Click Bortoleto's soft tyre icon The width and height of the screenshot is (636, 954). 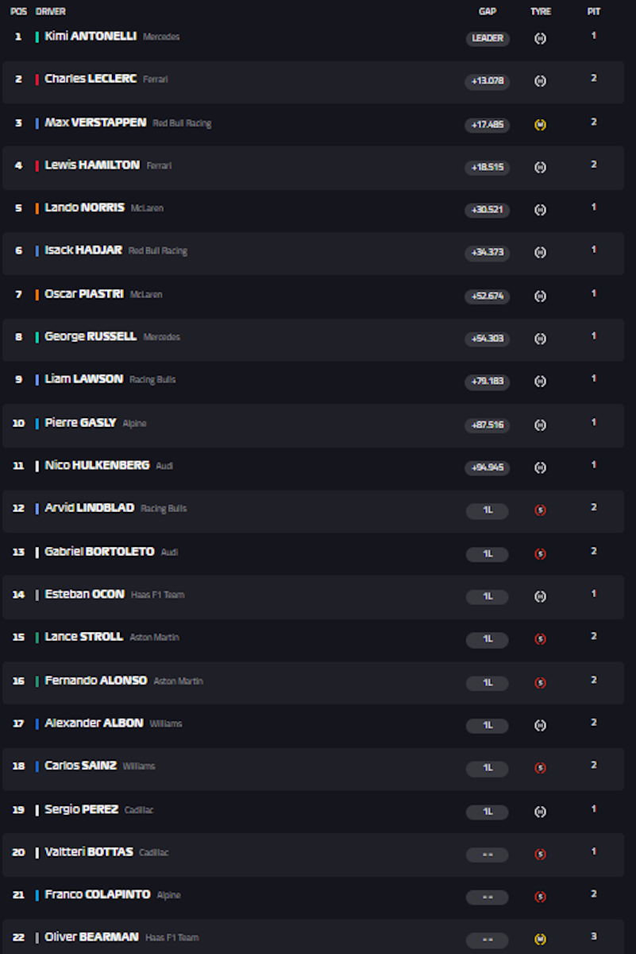click(540, 554)
